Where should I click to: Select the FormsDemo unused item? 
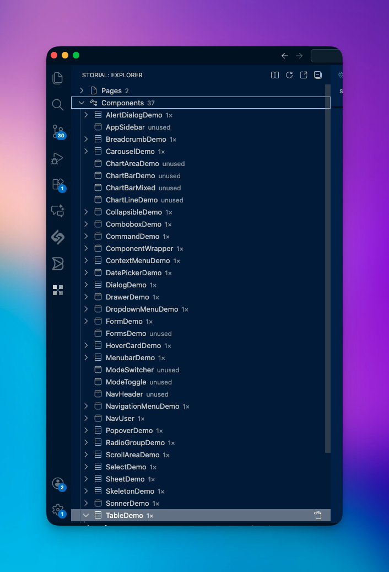[x=201, y=333]
